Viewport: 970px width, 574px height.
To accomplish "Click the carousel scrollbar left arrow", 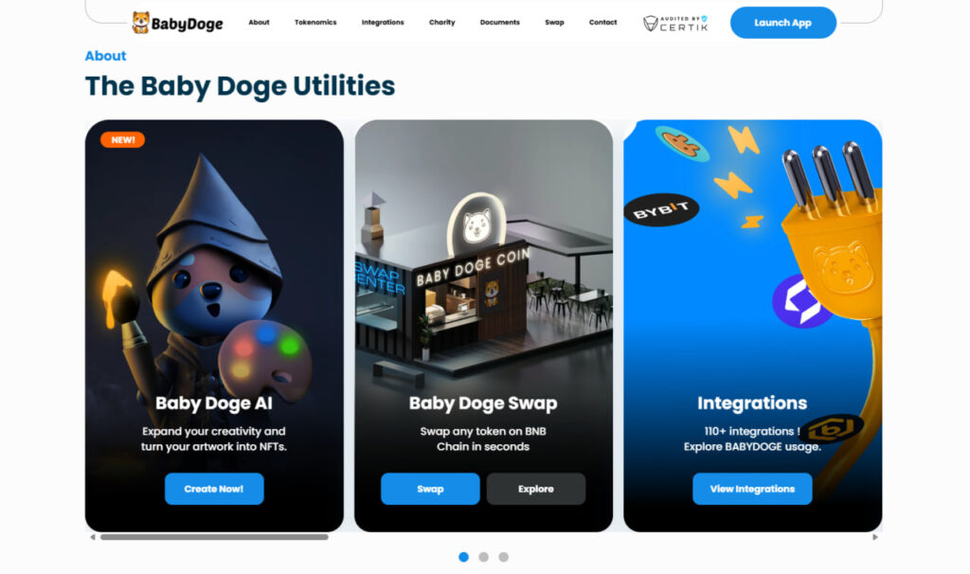I will click(x=93, y=537).
